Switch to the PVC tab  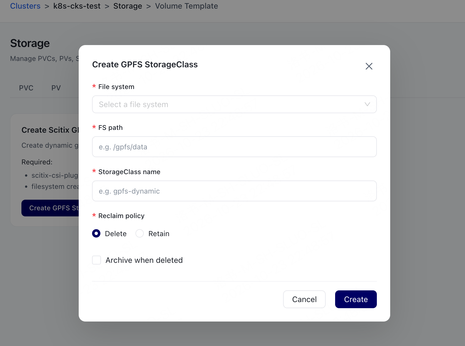click(x=26, y=88)
